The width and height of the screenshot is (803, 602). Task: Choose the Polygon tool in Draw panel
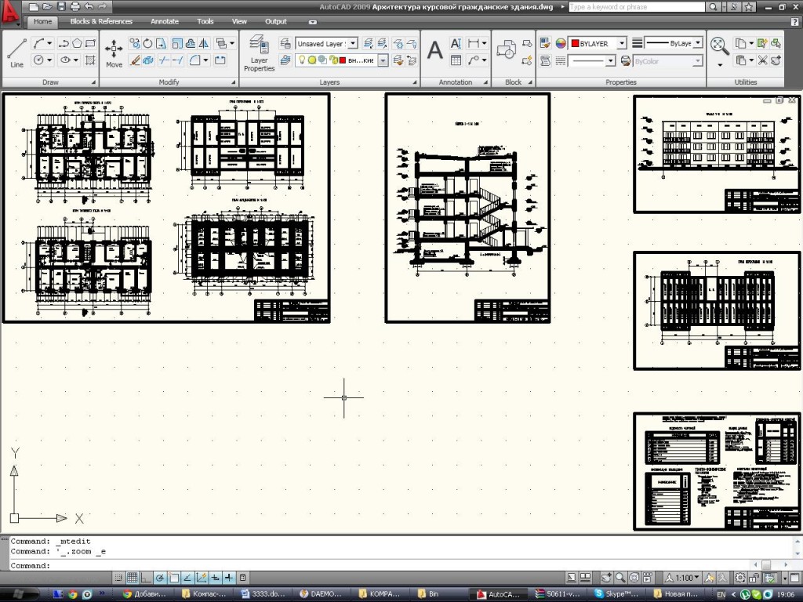[77, 44]
